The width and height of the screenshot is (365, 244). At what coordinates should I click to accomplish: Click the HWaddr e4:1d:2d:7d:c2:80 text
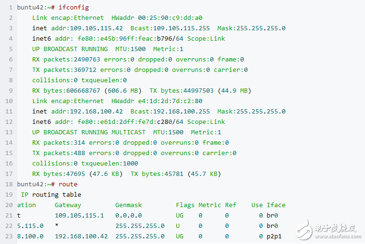tap(156, 101)
